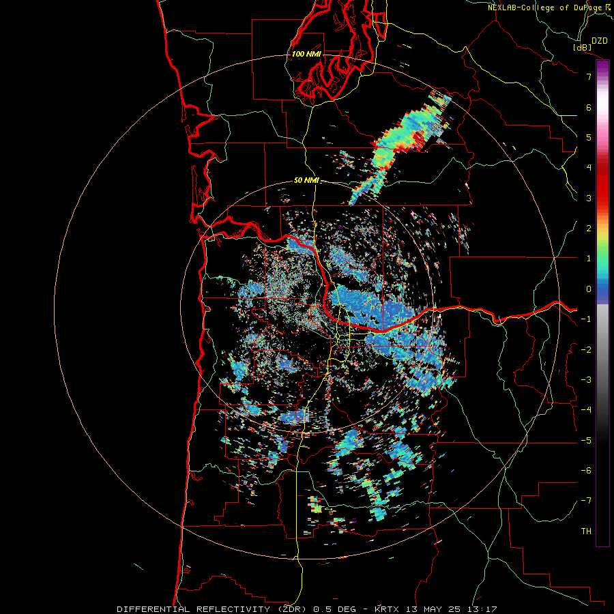Click the DZD legend title
The width and height of the screenshot is (614, 614).
599,41
